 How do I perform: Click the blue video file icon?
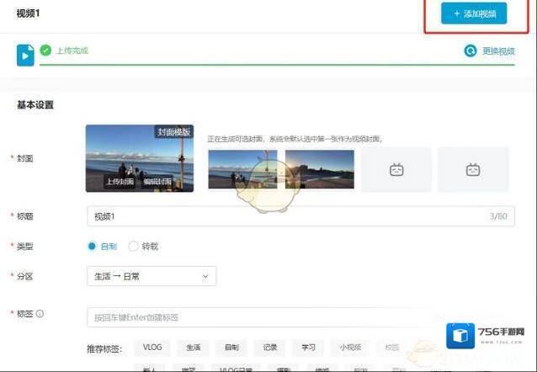[25, 55]
